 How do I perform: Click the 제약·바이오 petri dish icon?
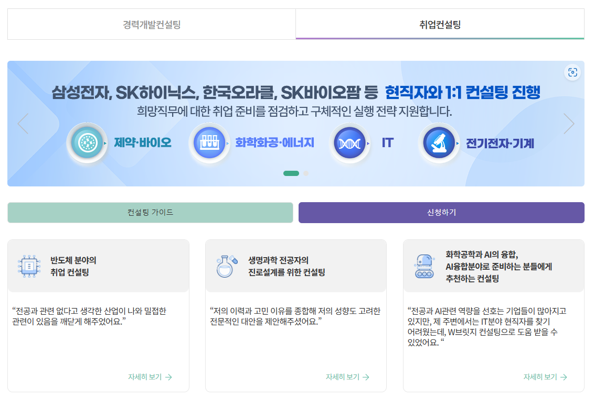tap(88, 143)
